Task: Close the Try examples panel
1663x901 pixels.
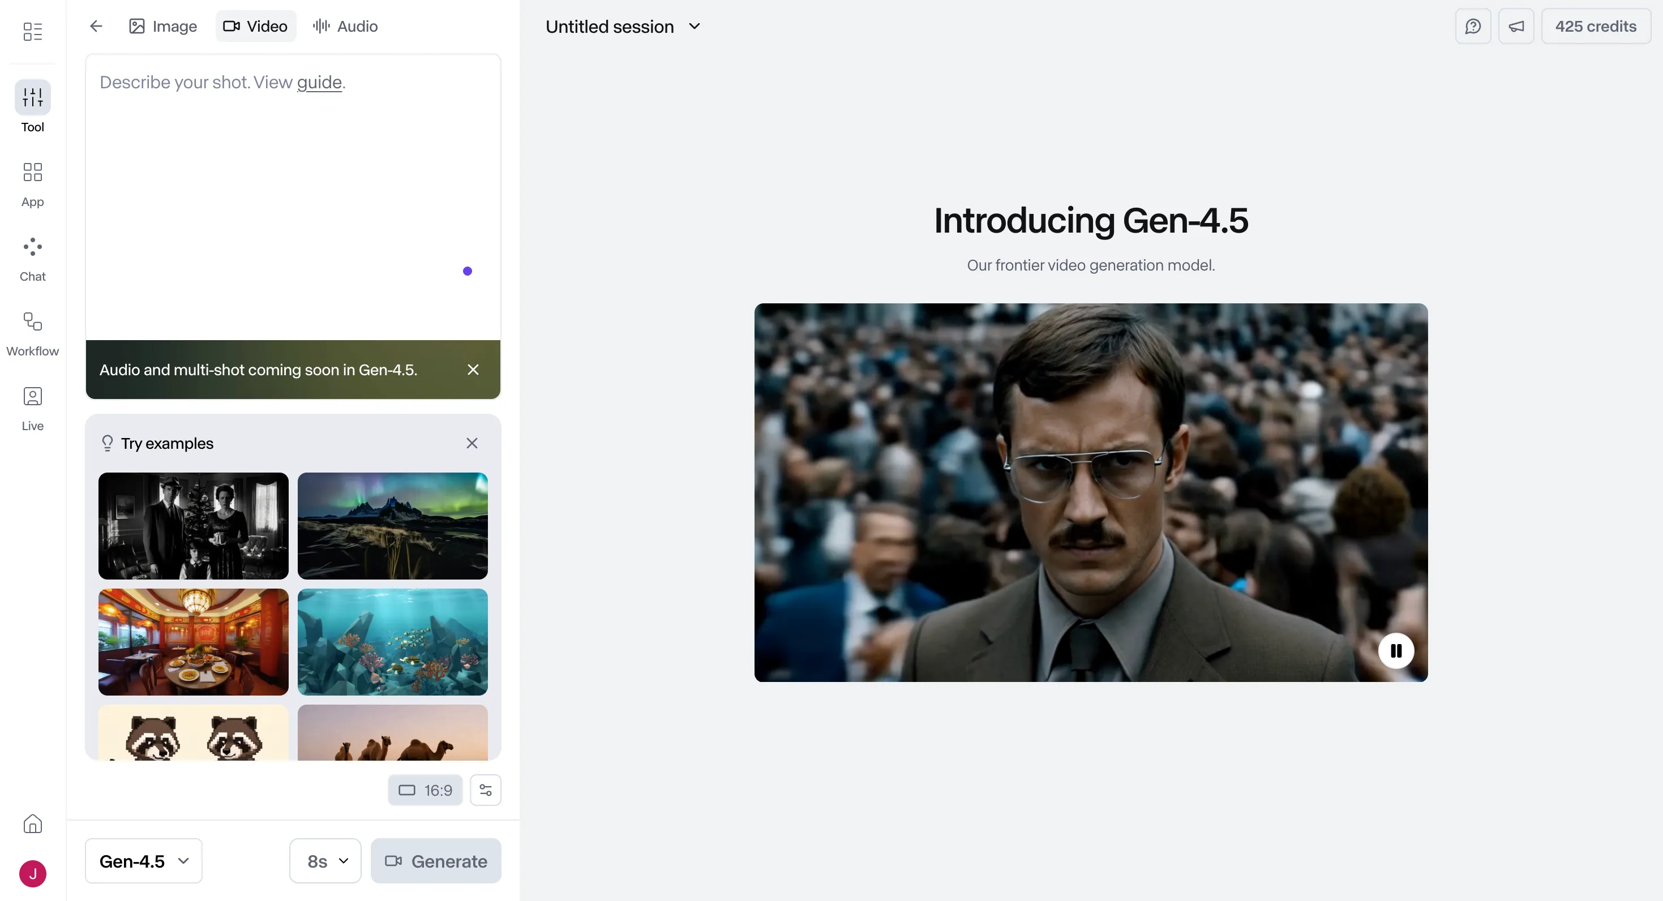Action: [472, 443]
